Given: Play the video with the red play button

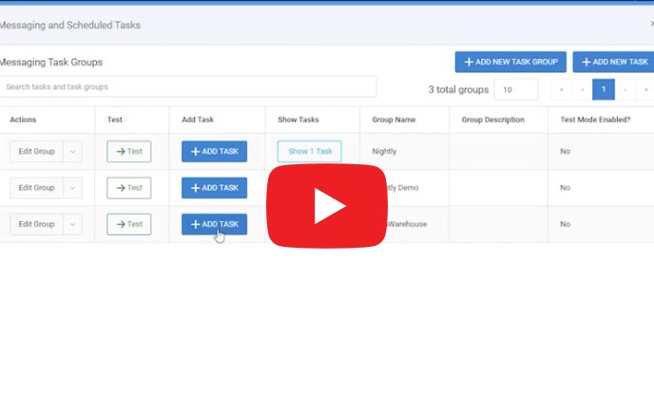Looking at the screenshot, I should coord(326,206).
